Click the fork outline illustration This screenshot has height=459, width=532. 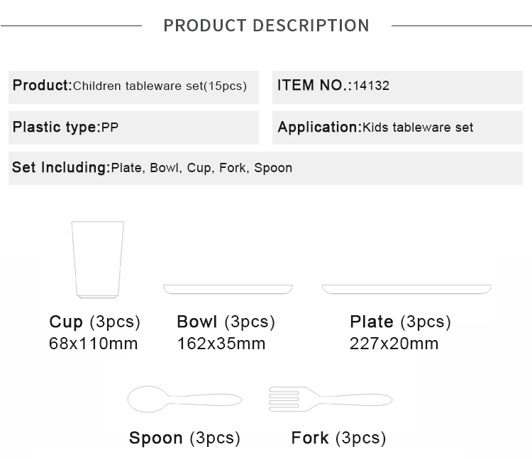[x=331, y=399]
